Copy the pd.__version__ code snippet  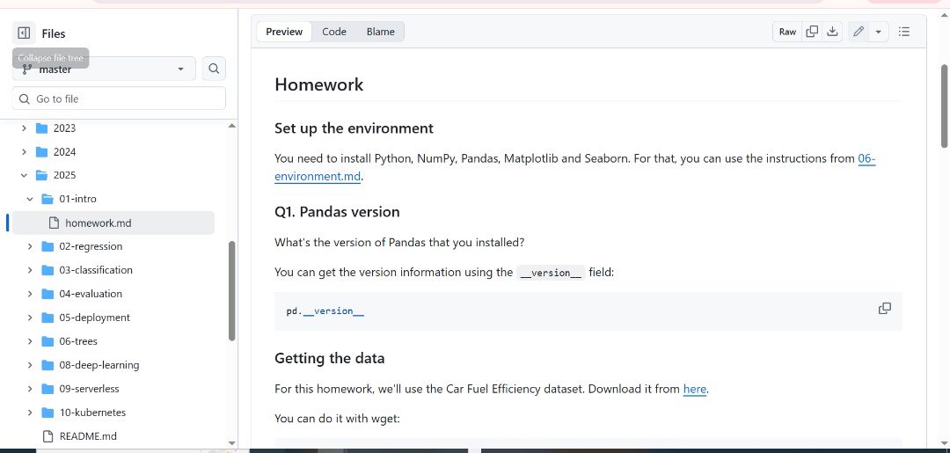click(x=885, y=308)
